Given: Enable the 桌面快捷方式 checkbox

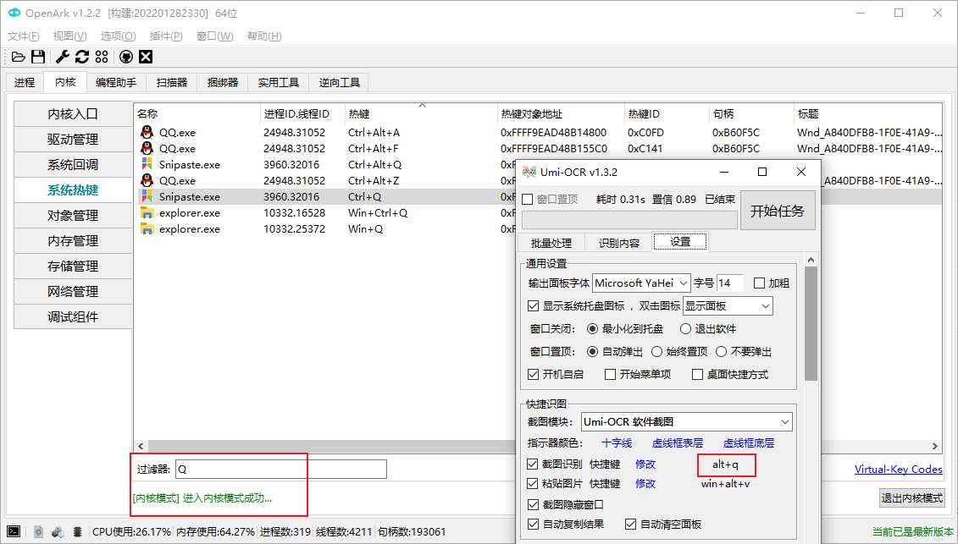Looking at the screenshot, I should click(697, 374).
